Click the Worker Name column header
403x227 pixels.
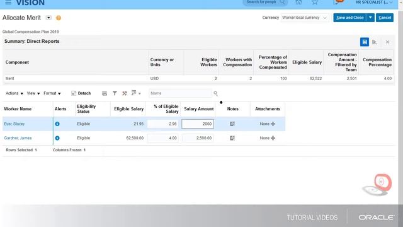click(18, 109)
